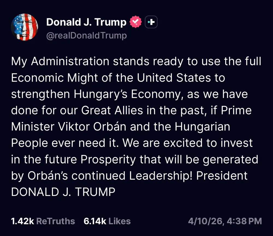The height and width of the screenshot is (236, 273).
Task: Click the red verified checkmark badge
Action: click(x=136, y=22)
